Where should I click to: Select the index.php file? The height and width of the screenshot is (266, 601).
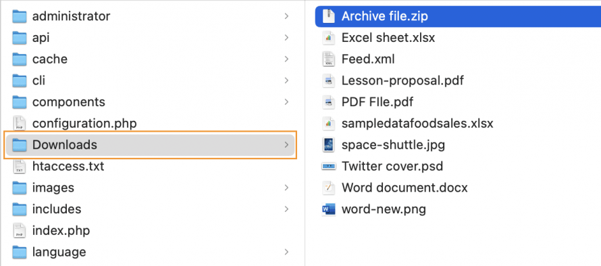[150, 231]
